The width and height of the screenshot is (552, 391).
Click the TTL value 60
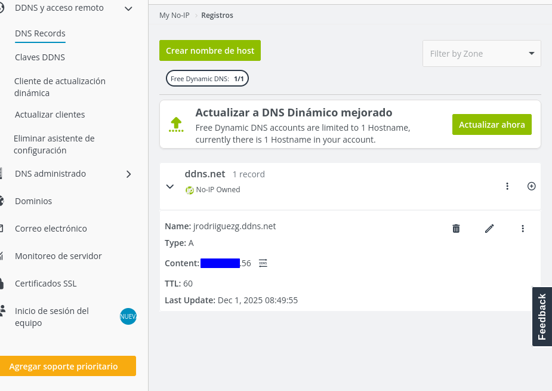click(x=187, y=284)
